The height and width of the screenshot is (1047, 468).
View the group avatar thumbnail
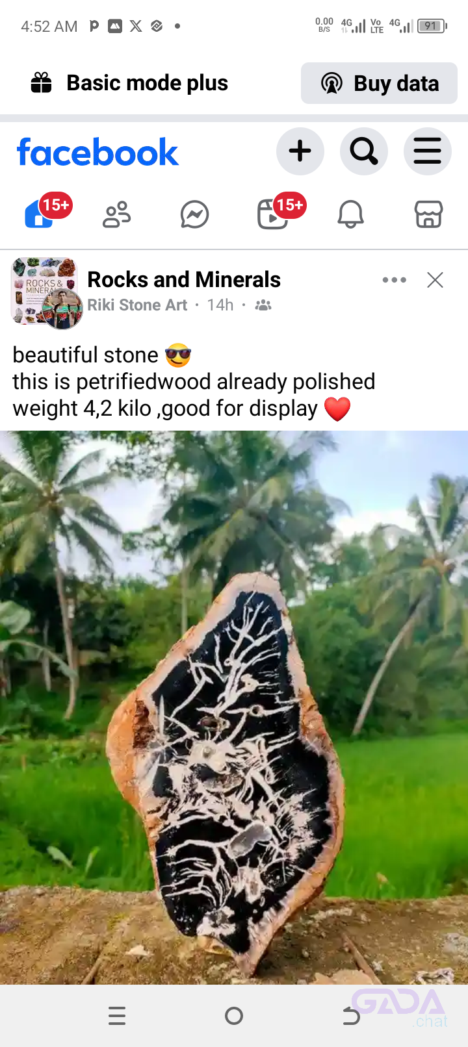pyautogui.click(x=44, y=291)
